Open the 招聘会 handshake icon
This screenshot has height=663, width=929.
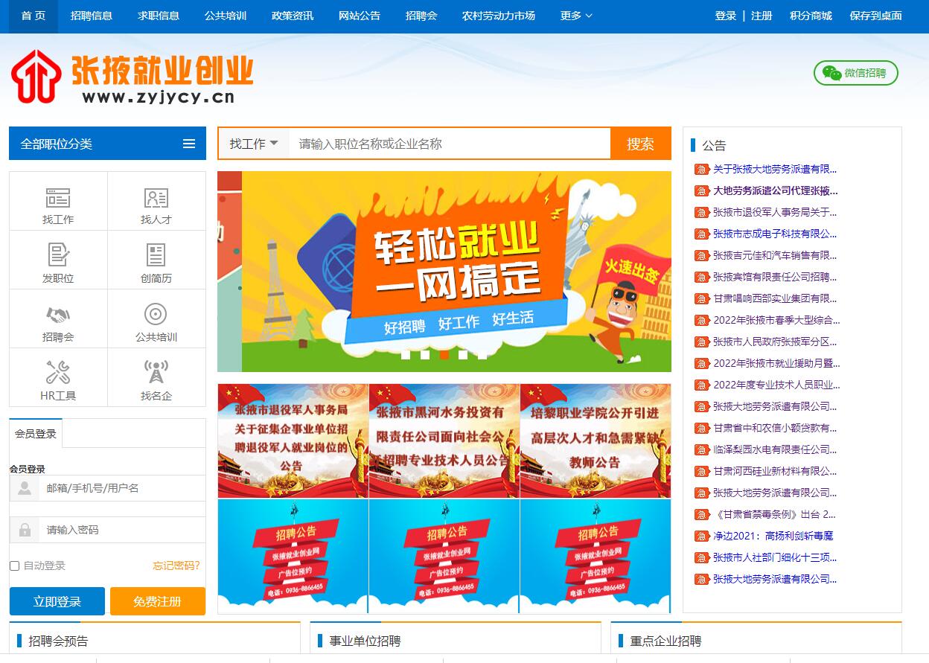(58, 315)
